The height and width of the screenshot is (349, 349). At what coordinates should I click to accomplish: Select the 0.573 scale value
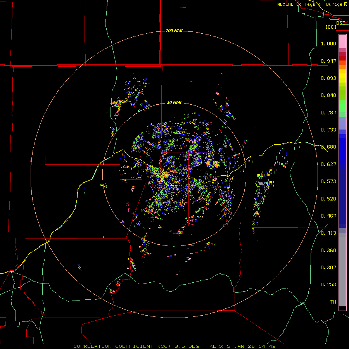pyautogui.click(x=328, y=181)
